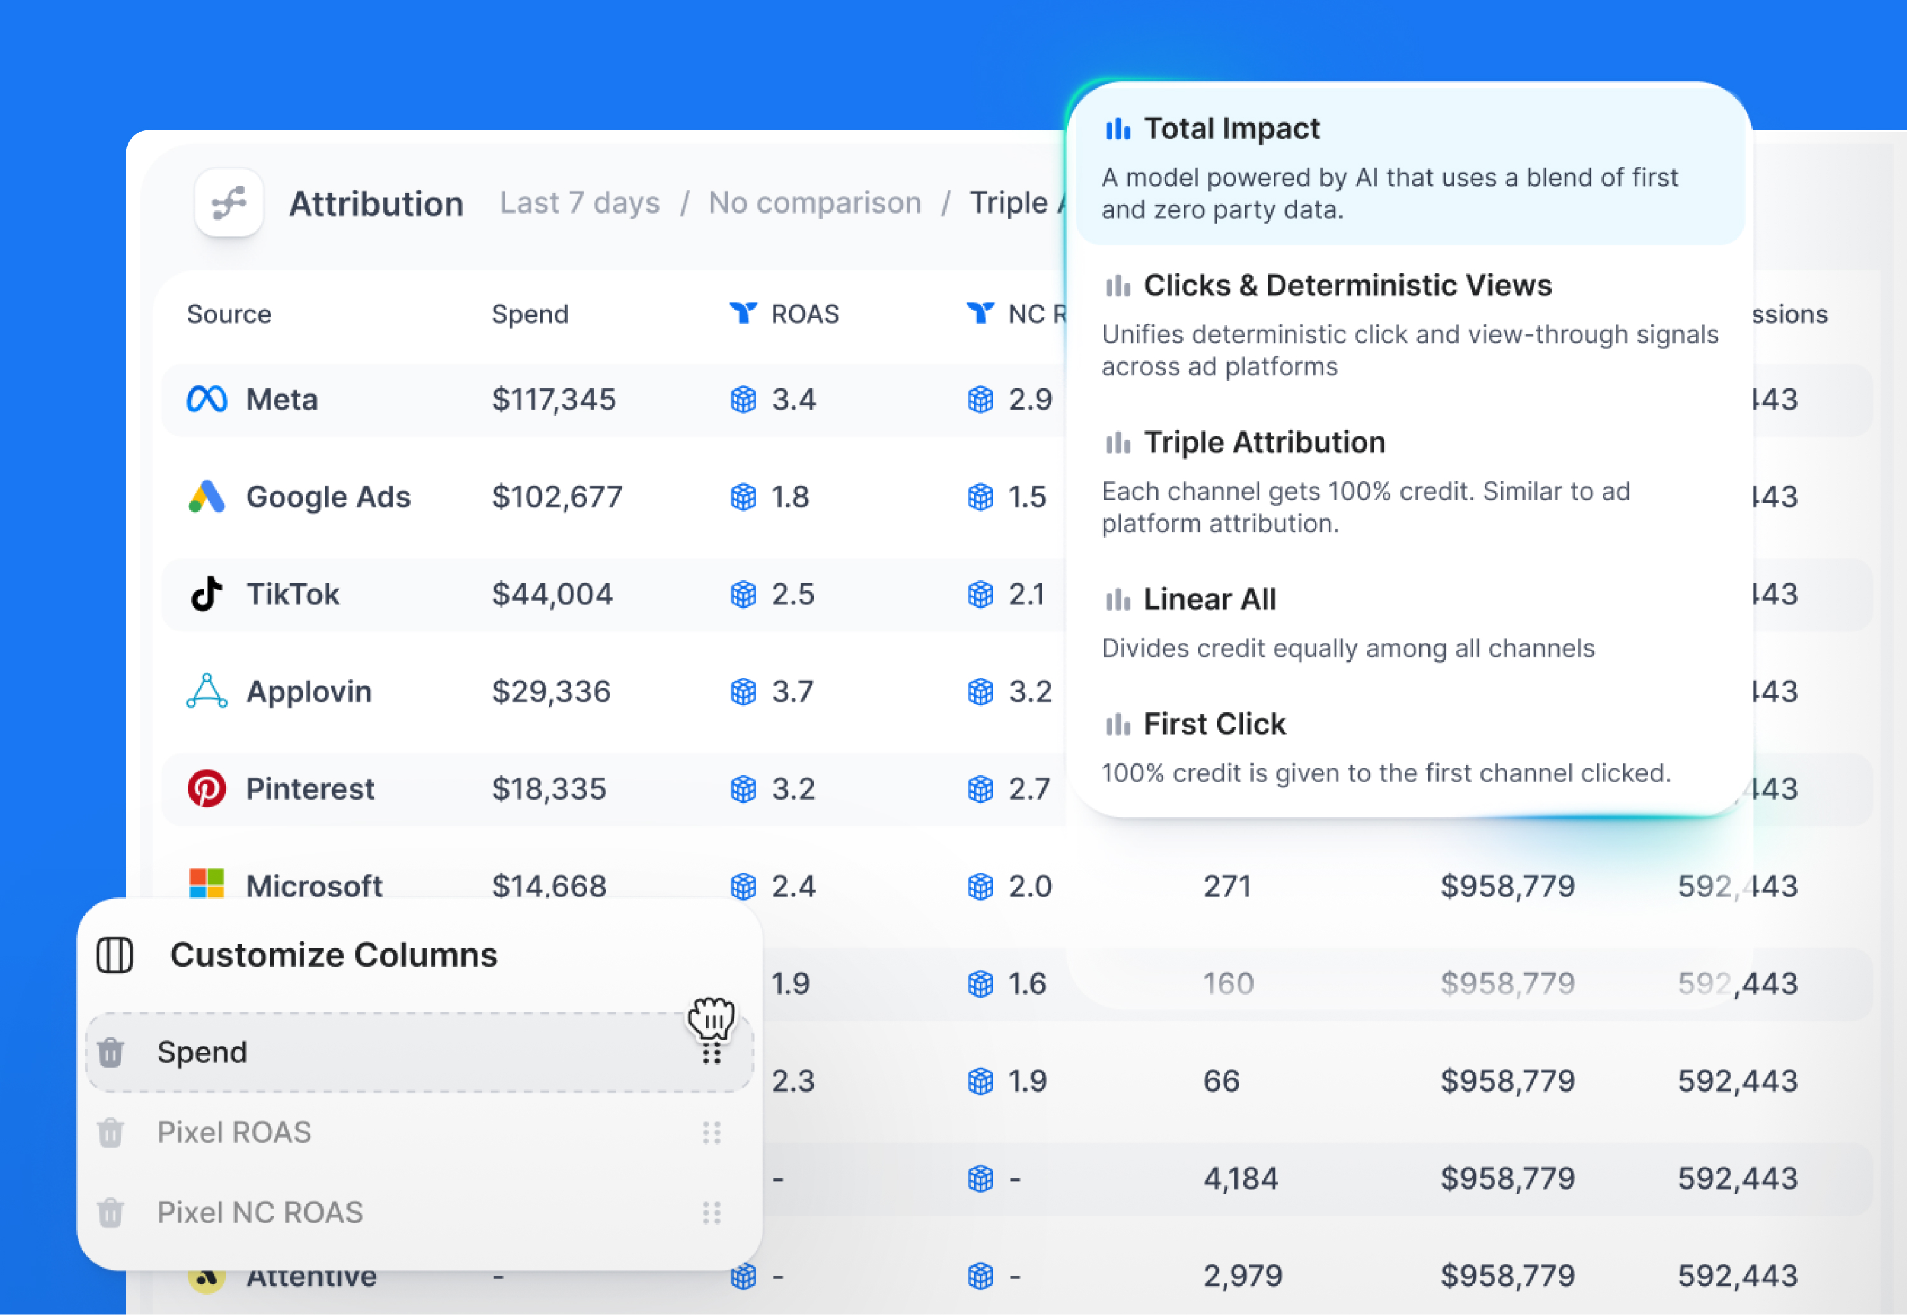Click Microsoft spend value $14,668

549,887
